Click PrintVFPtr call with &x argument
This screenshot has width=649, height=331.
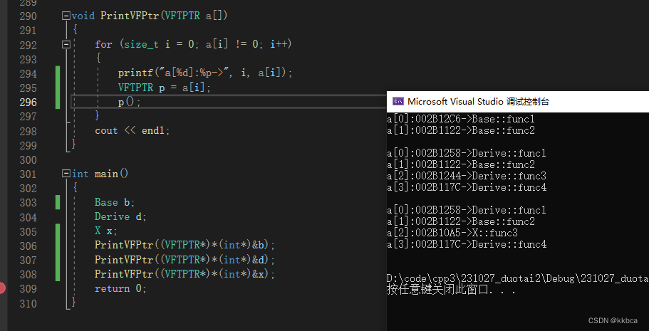[x=185, y=274]
